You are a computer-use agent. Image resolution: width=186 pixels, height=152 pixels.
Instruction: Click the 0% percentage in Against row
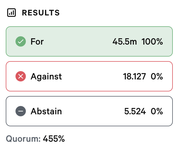[157, 76]
